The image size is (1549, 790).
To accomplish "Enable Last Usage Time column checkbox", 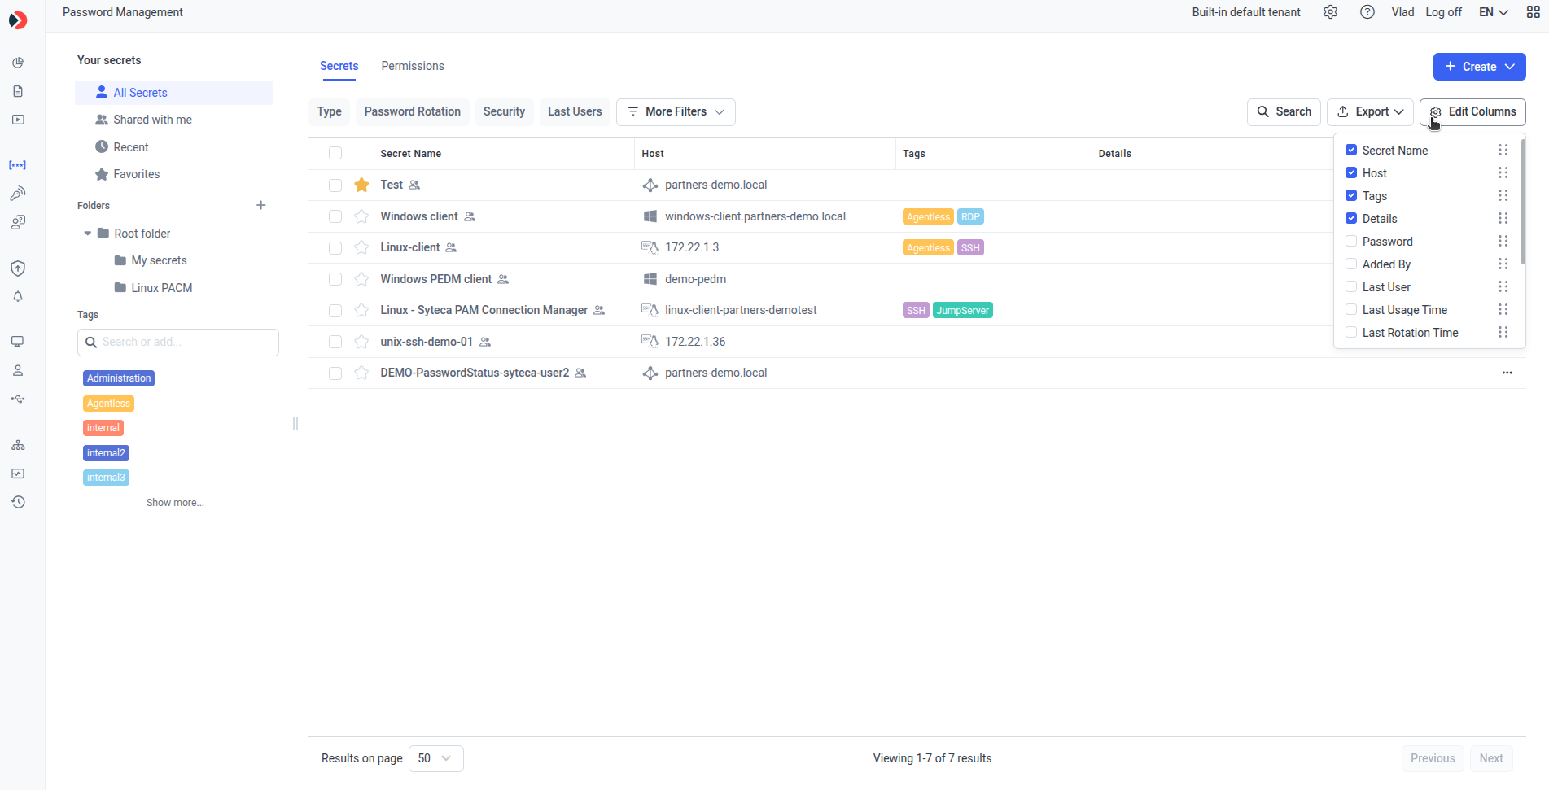I will click(1351, 310).
